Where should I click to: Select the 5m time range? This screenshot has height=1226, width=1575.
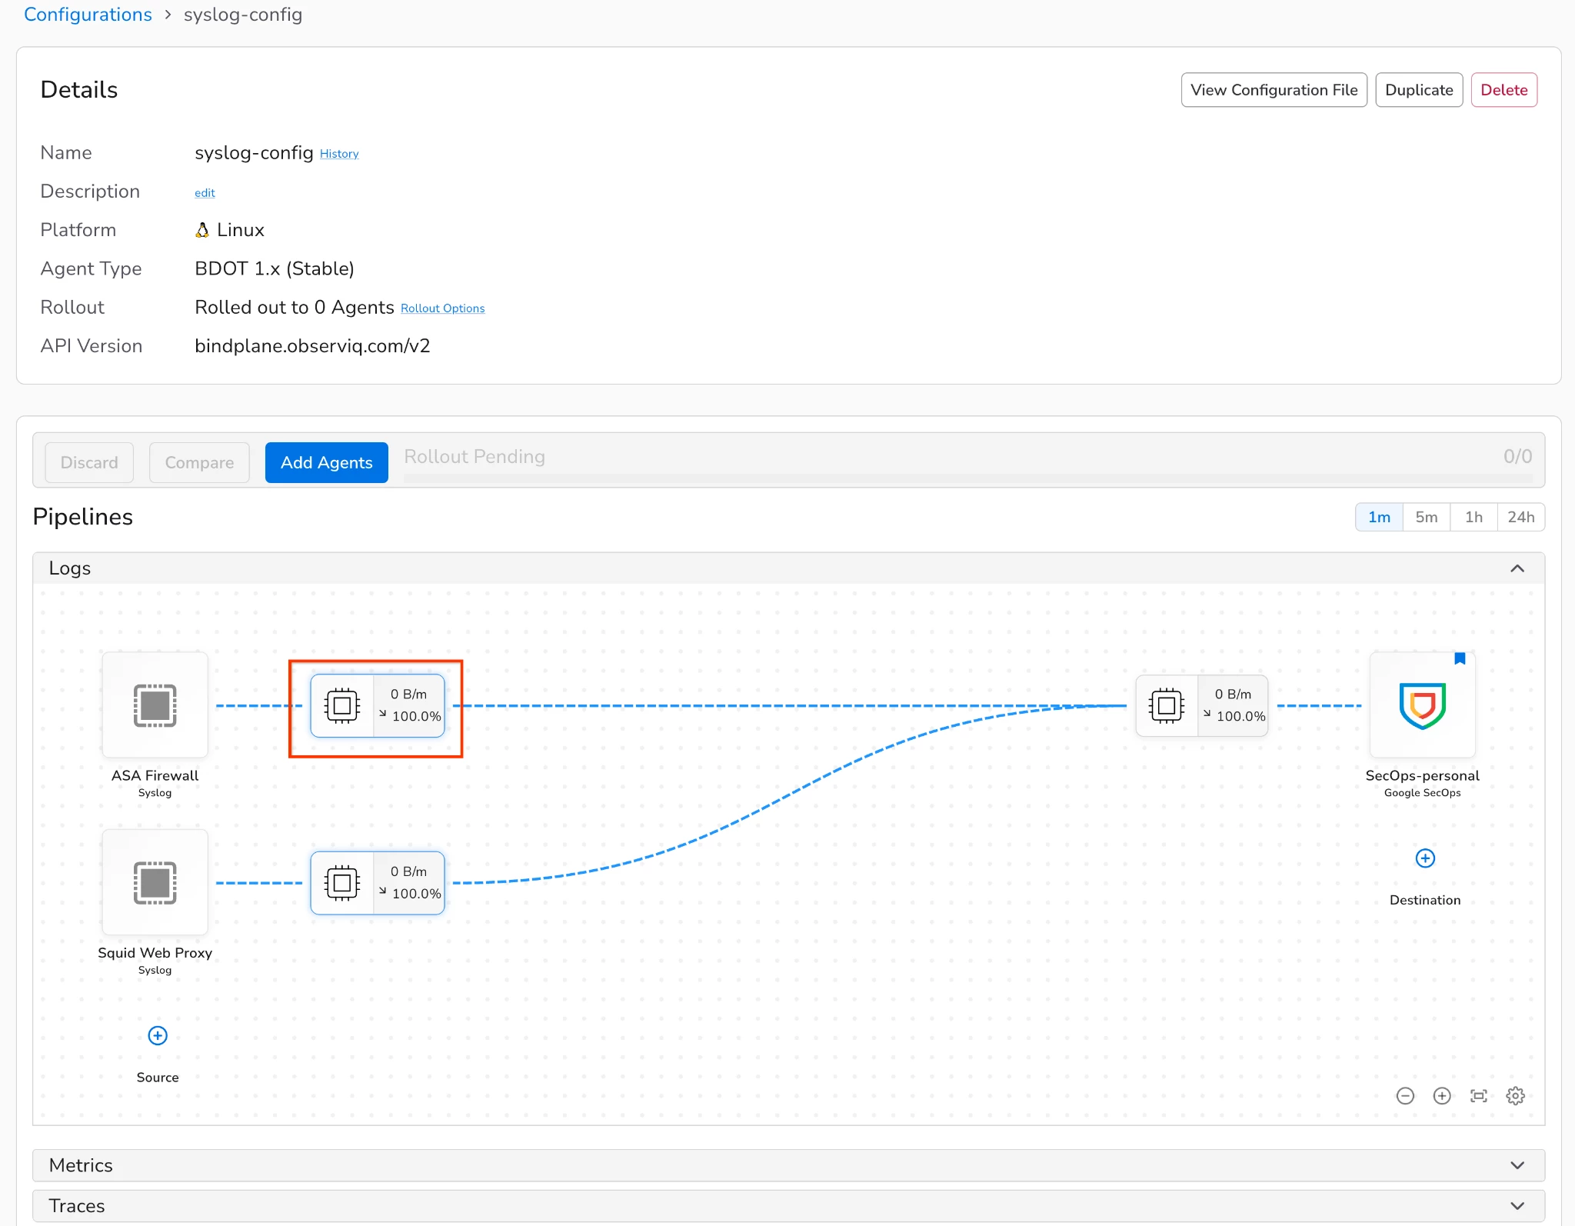1426,517
